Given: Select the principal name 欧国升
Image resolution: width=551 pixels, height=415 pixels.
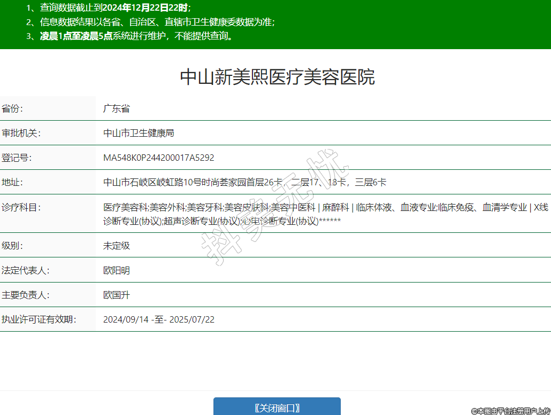Looking at the screenshot, I should [117, 295].
